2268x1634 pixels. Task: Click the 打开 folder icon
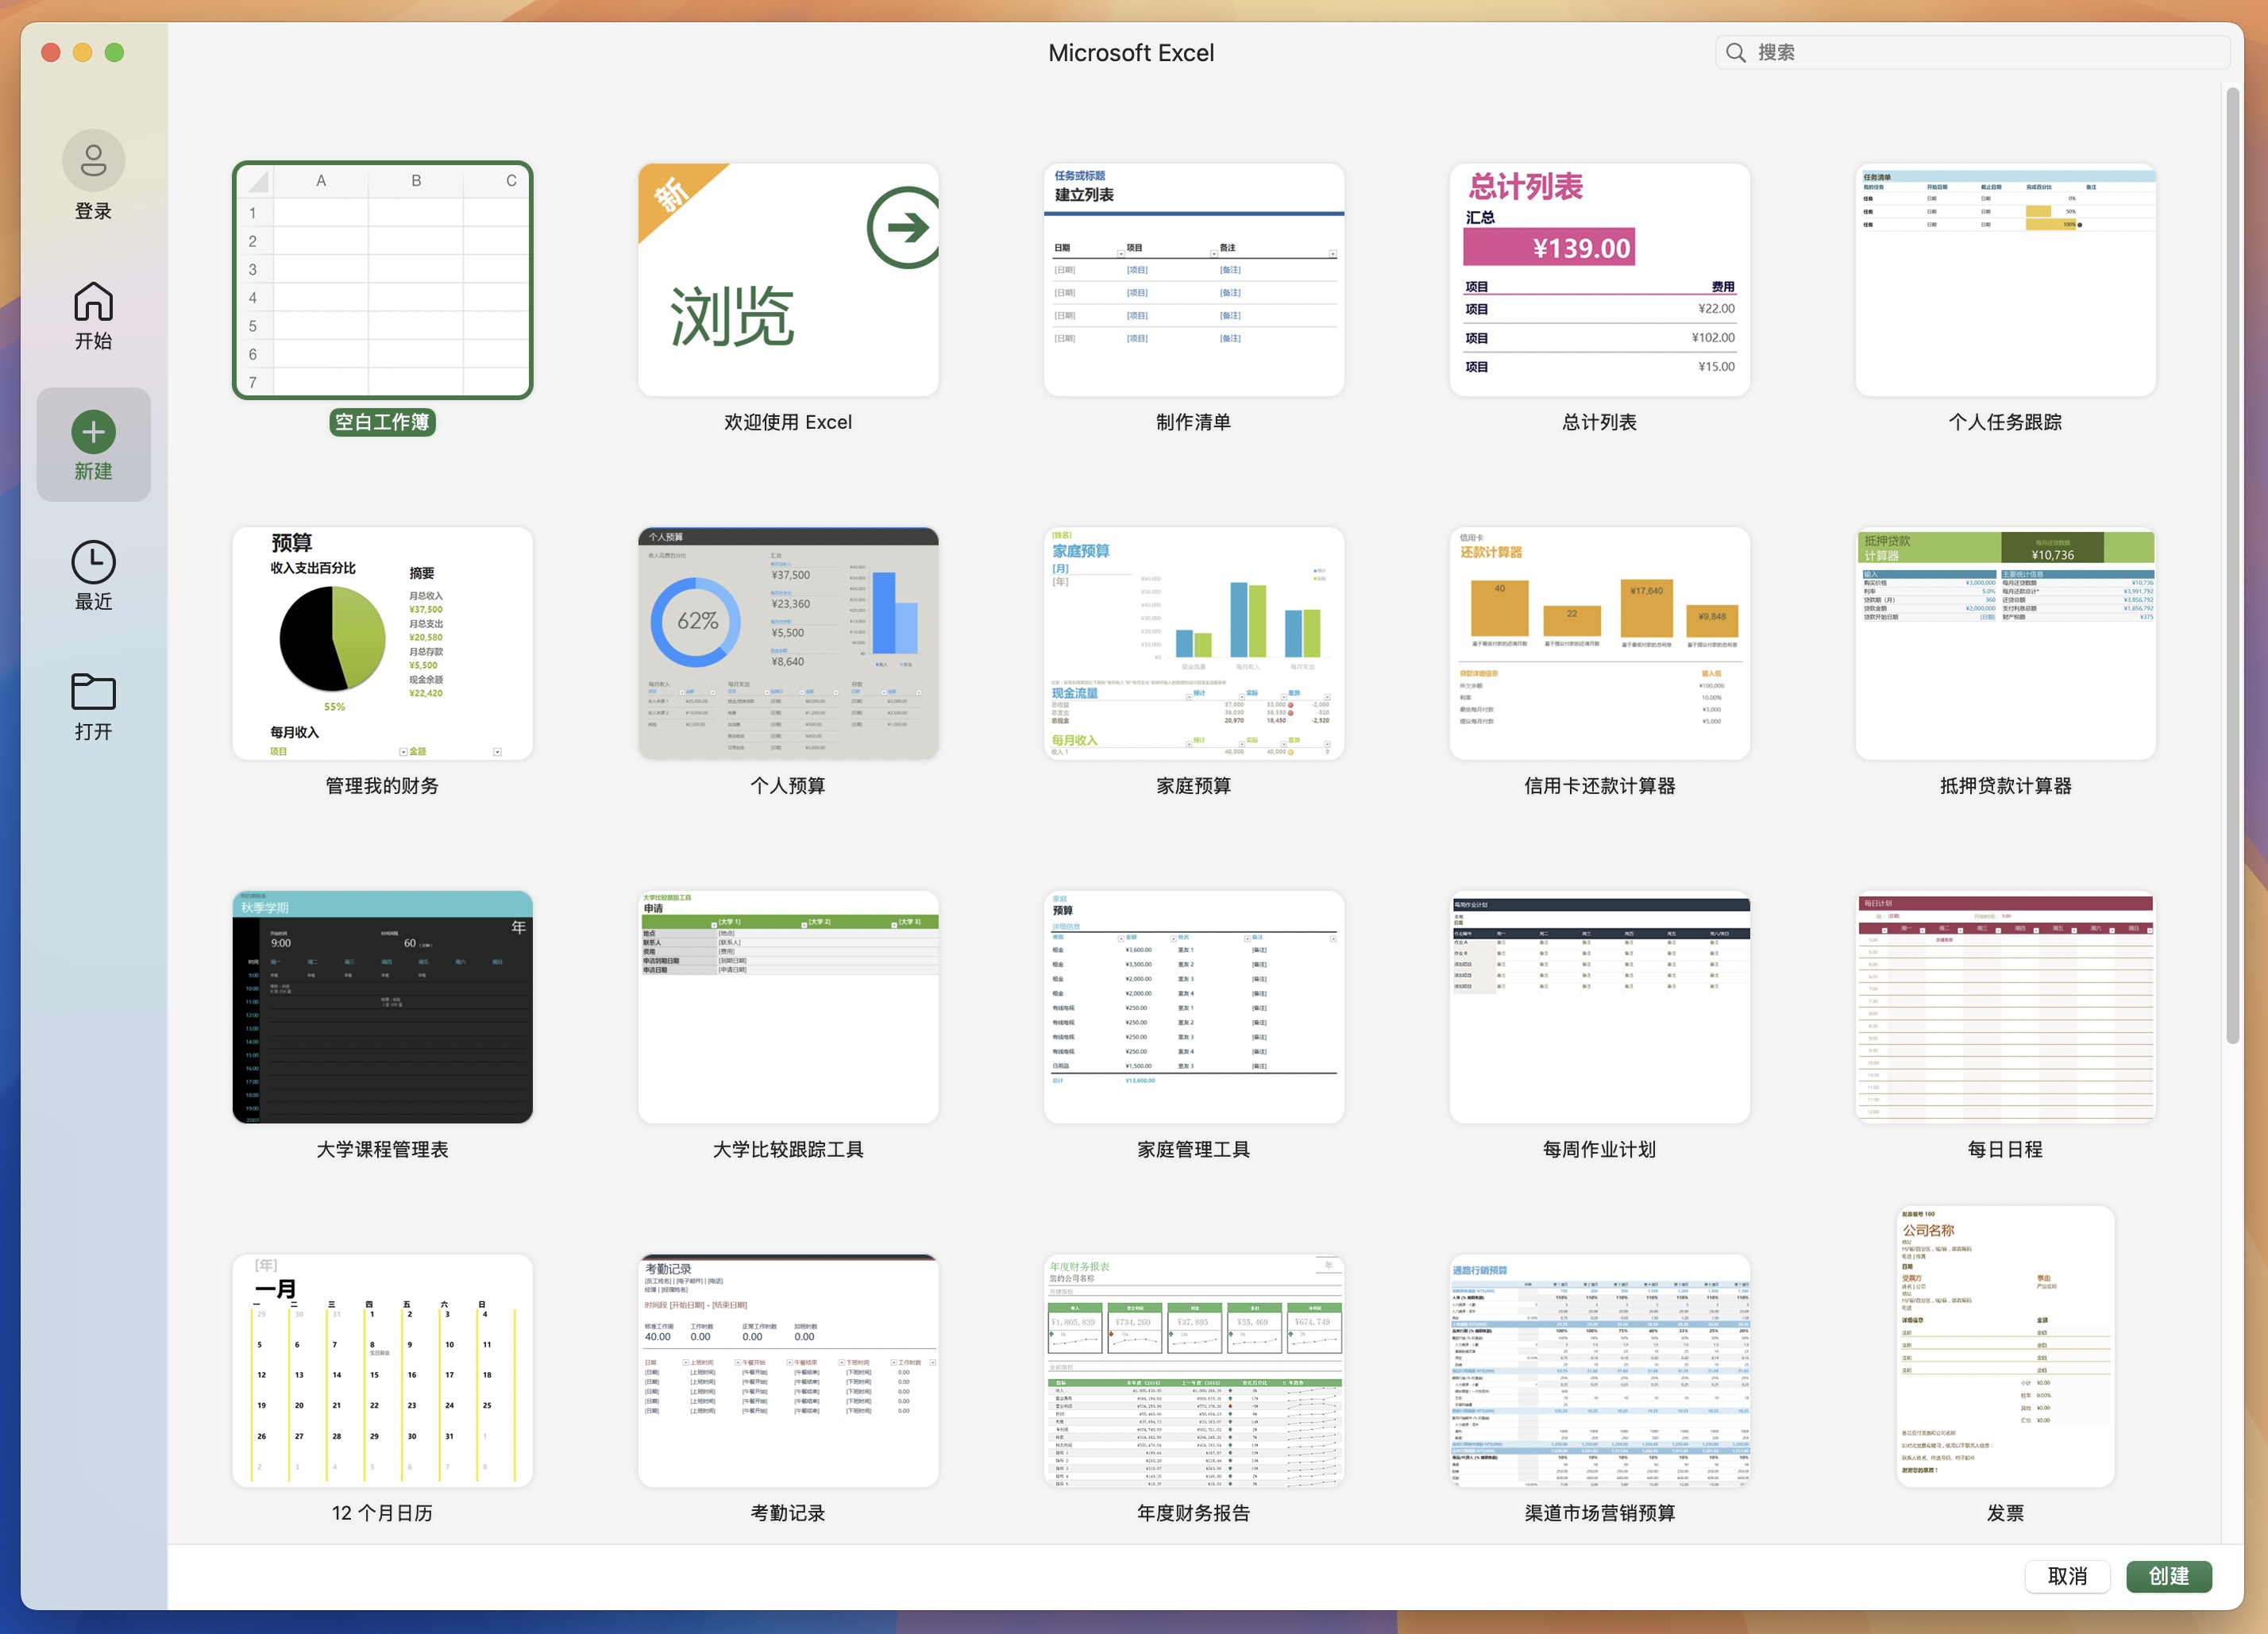coord(93,691)
